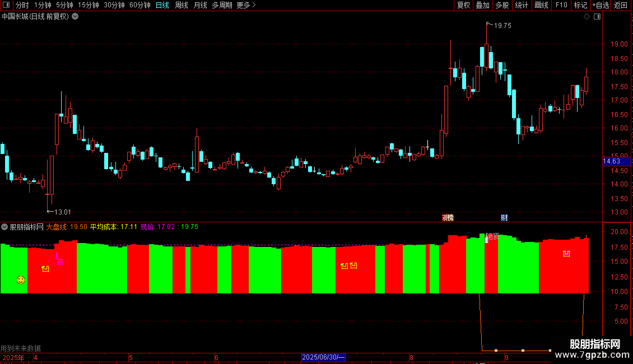Click the second of the two yellow 凹 markers near July

click(x=353, y=265)
